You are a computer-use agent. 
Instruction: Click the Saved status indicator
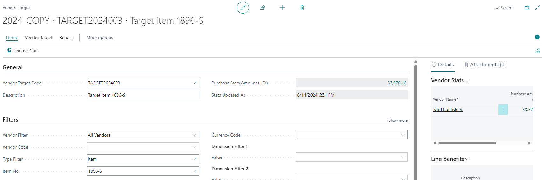tap(504, 8)
